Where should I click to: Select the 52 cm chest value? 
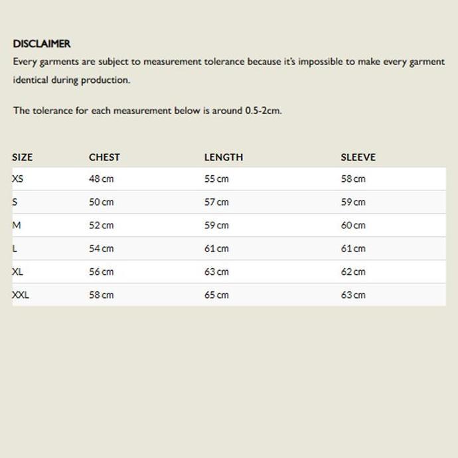point(101,225)
